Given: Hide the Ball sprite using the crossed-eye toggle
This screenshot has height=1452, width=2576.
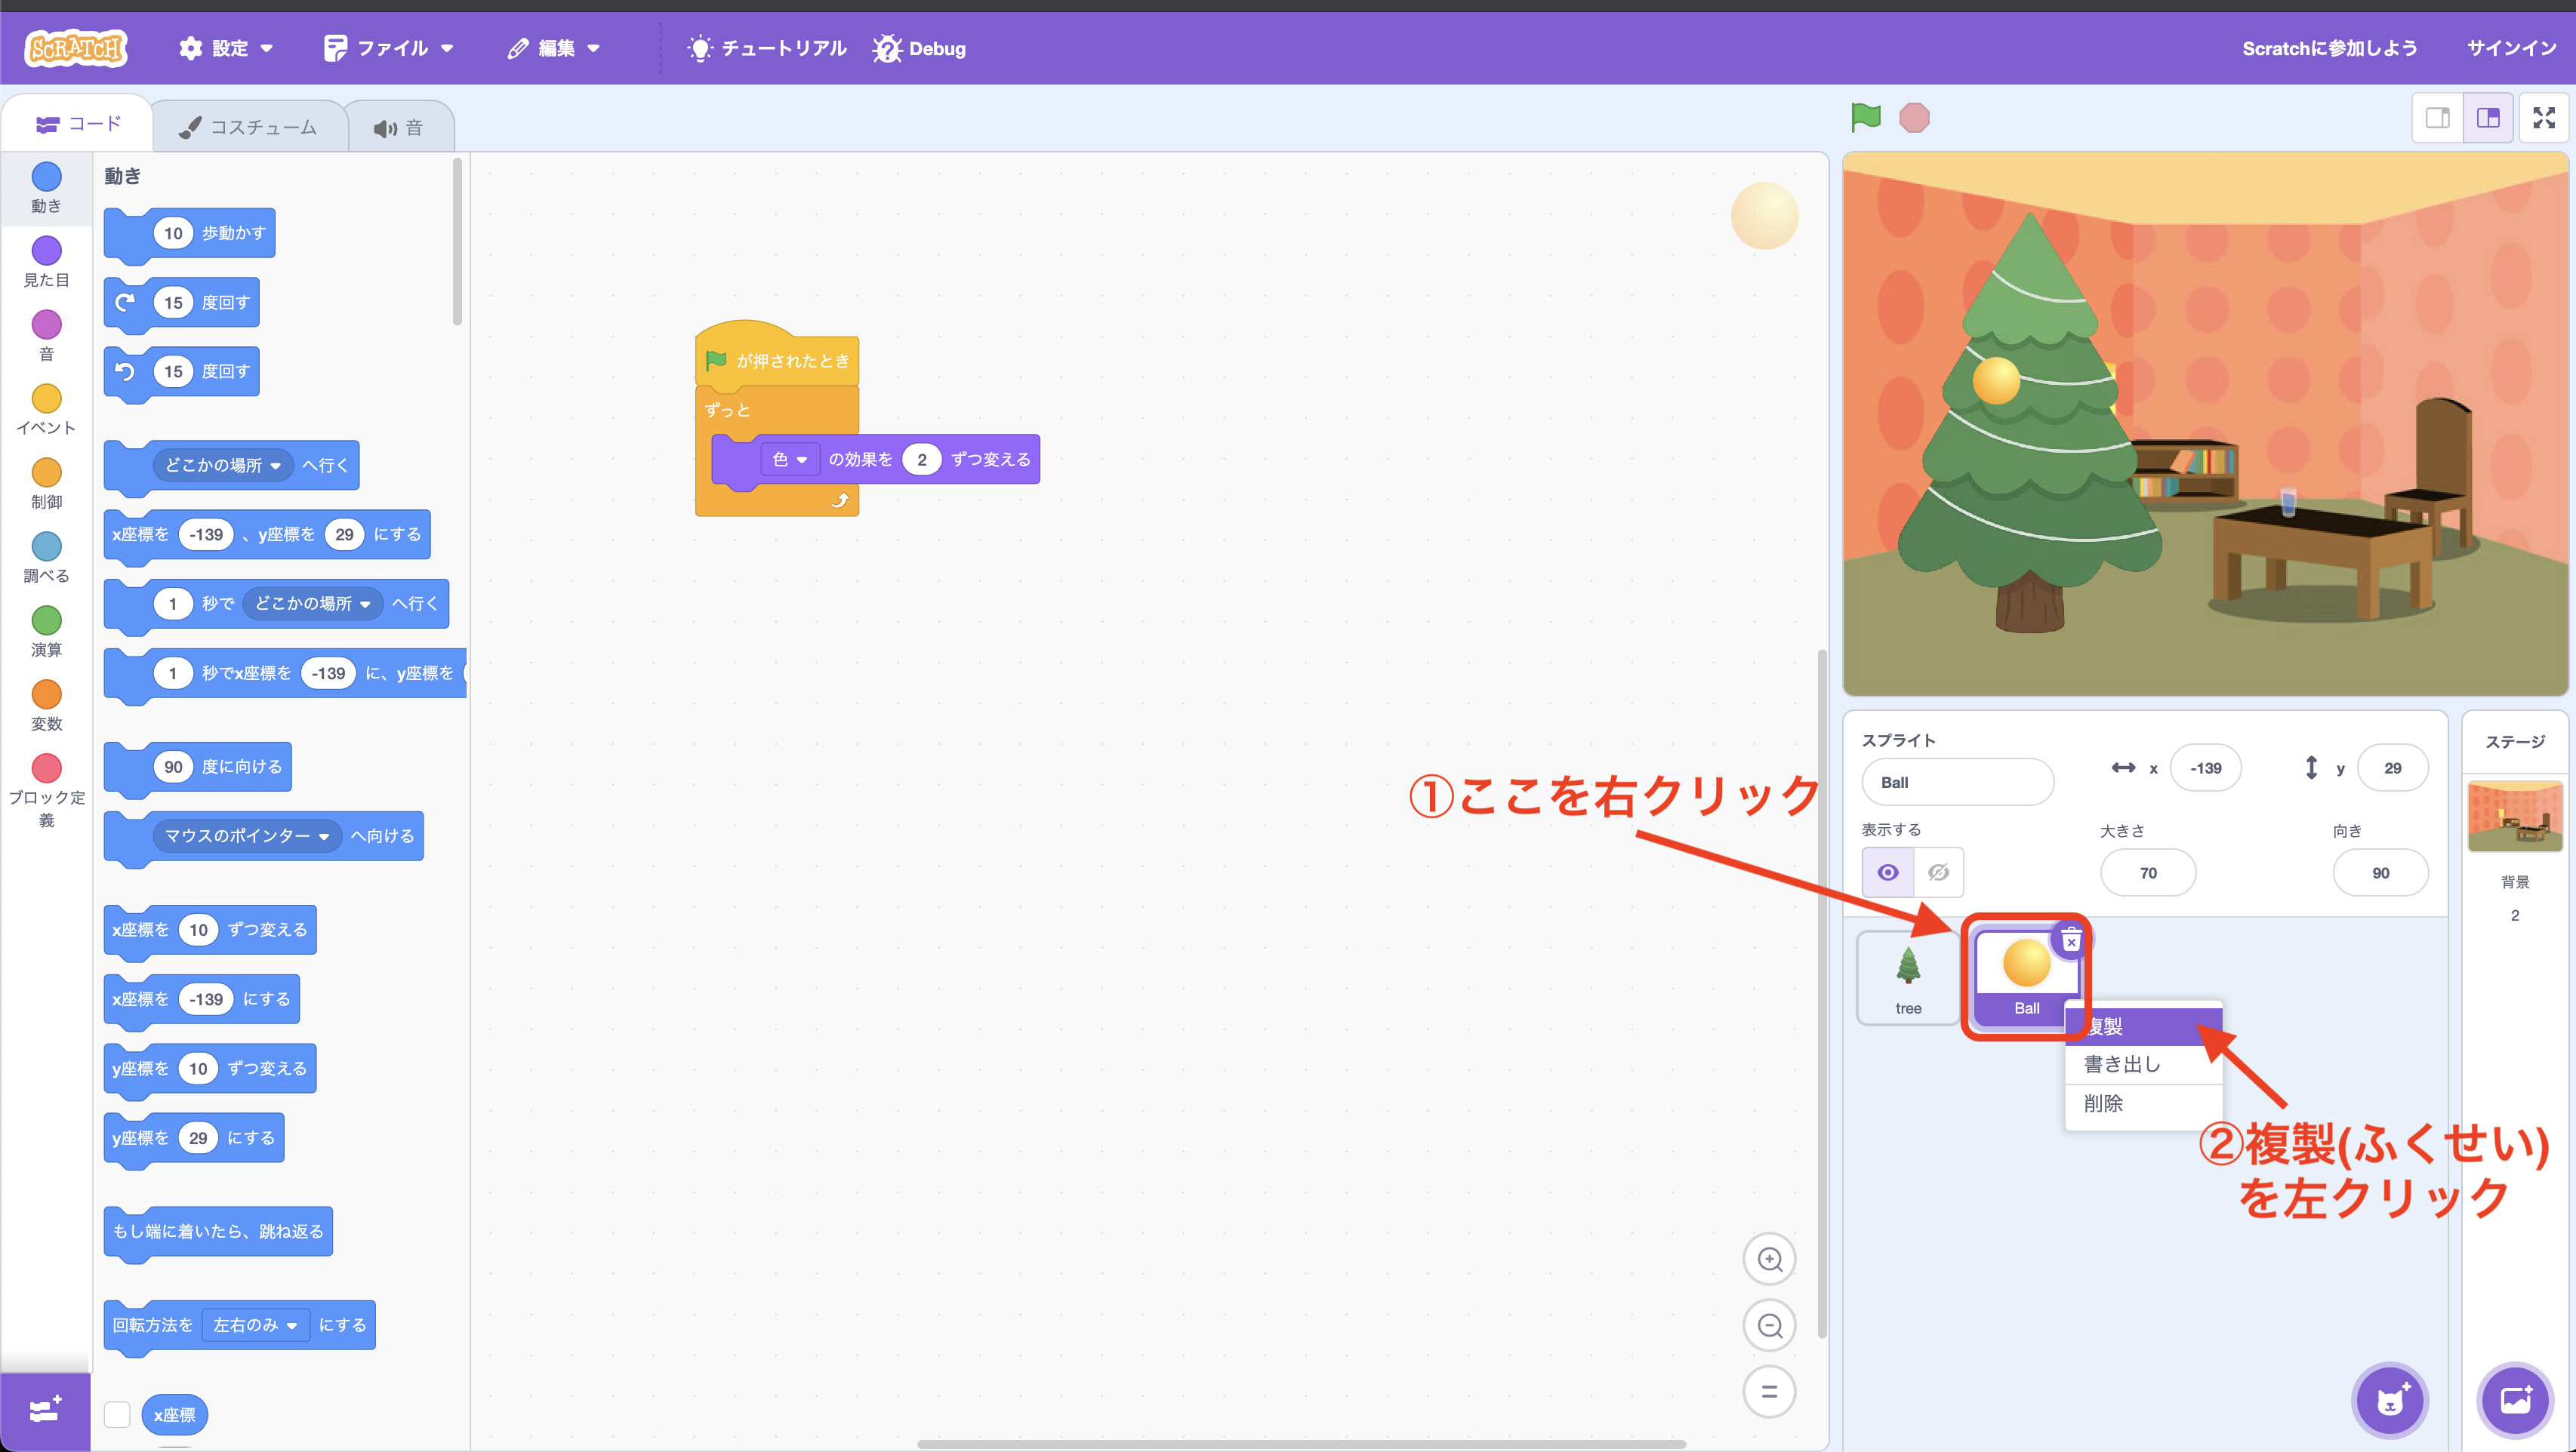Looking at the screenshot, I should pyautogui.click(x=1938, y=872).
